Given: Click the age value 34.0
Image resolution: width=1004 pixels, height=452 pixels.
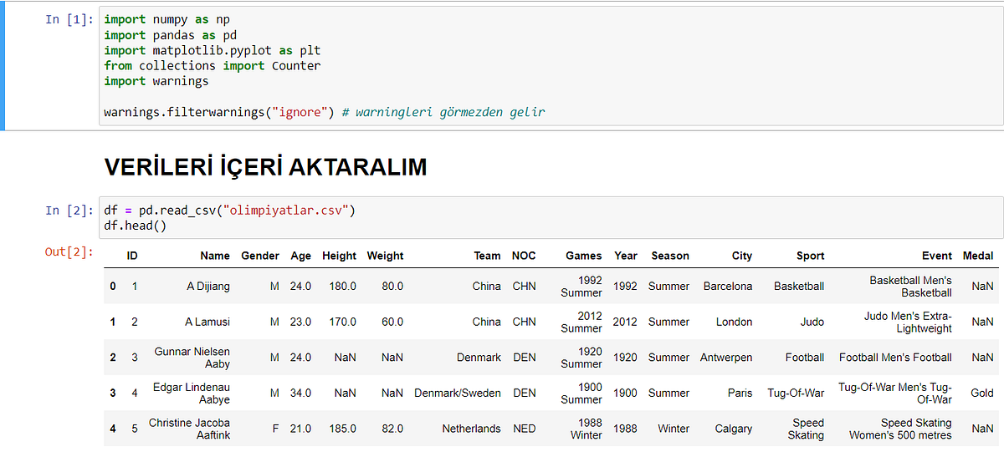Looking at the screenshot, I should point(300,393).
